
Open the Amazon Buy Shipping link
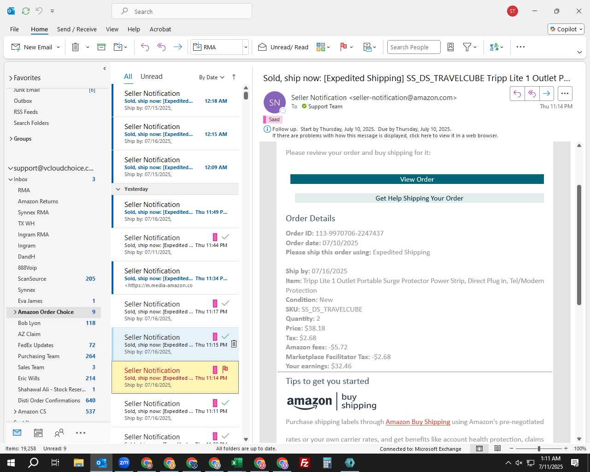point(418,422)
